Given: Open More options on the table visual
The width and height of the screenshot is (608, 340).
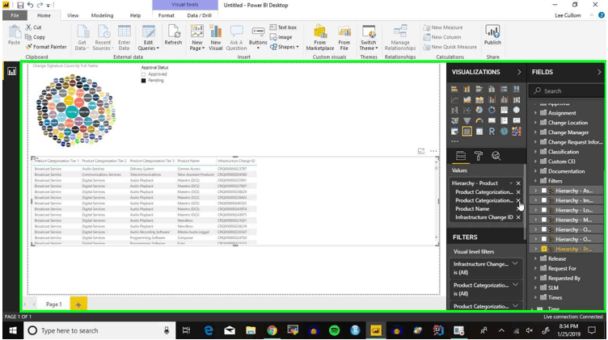Looking at the screenshot, I should 433,151.
